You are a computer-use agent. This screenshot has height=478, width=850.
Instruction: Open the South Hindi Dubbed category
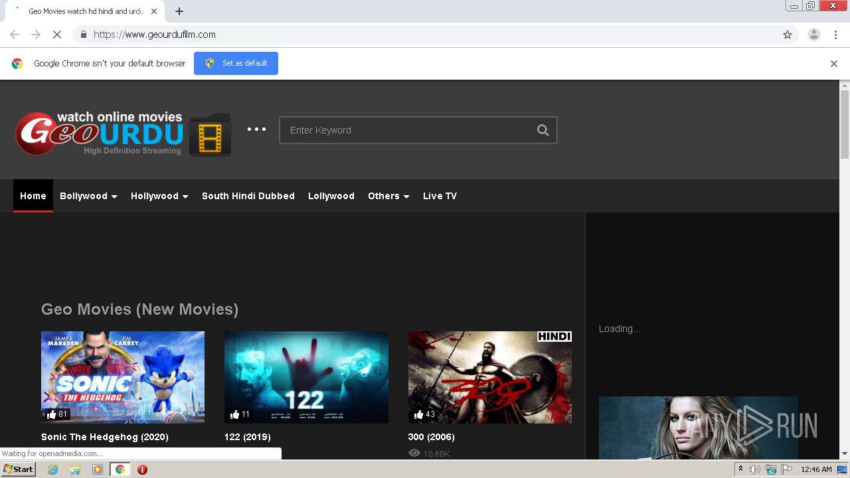click(248, 196)
